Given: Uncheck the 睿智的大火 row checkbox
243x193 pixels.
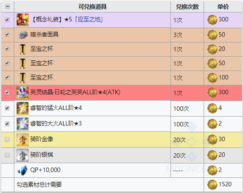Looking at the screenshot, I should (x=7, y=124).
